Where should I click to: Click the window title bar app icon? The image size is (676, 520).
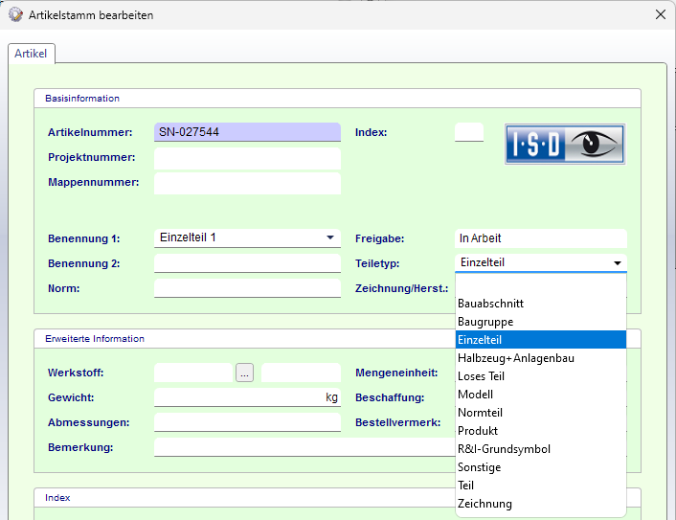pyautogui.click(x=15, y=15)
